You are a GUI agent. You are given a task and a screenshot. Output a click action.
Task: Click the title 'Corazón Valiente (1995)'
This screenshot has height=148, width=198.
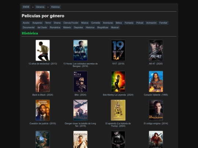(x=156, y=95)
